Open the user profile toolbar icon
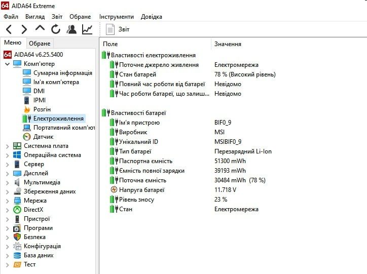The height and width of the screenshot is (274, 367). click(71, 29)
